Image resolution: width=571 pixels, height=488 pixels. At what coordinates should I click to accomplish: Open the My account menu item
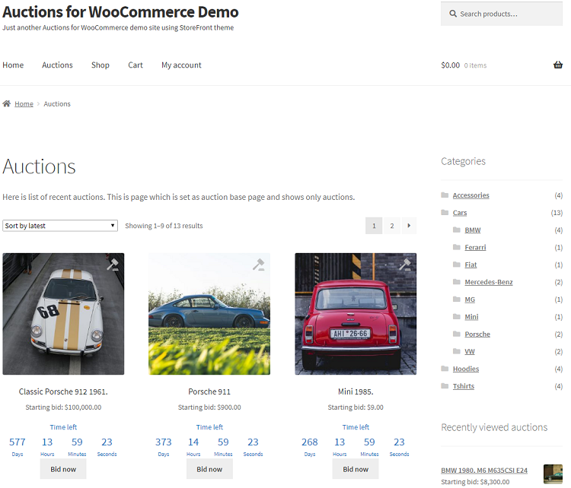click(x=181, y=65)
